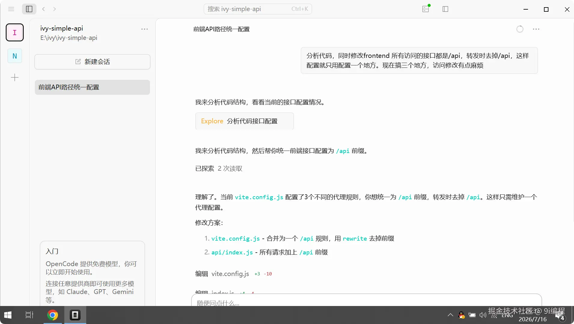Click the api/index.js code reference
The width and height of the screenshot is (574, 324).
click(x=232, y=252)
